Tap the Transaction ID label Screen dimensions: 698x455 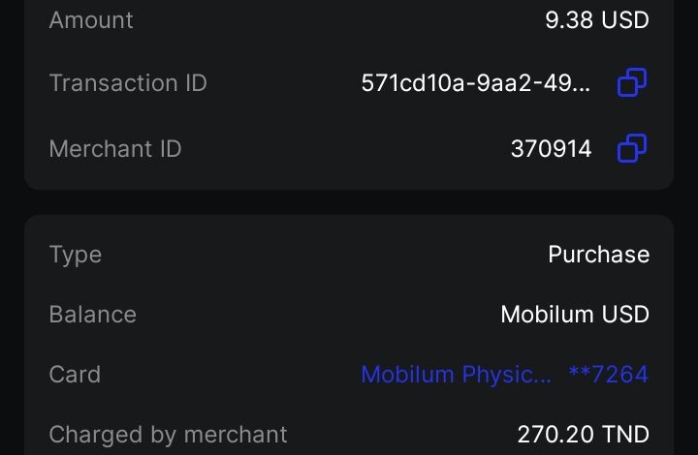[128, 83]
